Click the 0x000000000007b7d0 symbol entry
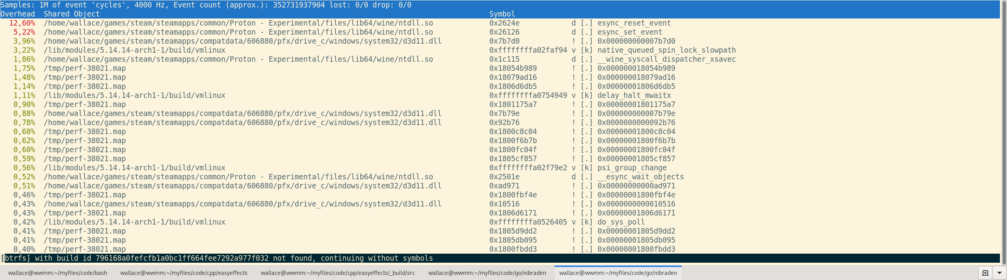 click(636, 41)
